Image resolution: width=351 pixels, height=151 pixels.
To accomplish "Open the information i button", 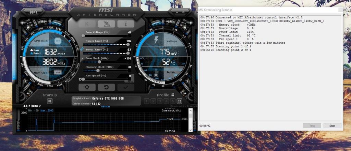I will tap(126, 24).
